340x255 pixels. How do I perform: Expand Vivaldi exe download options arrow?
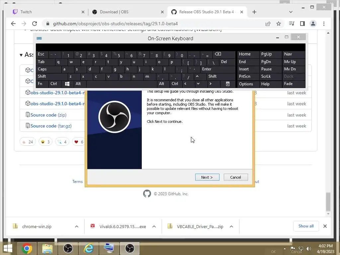pos(154,226)
